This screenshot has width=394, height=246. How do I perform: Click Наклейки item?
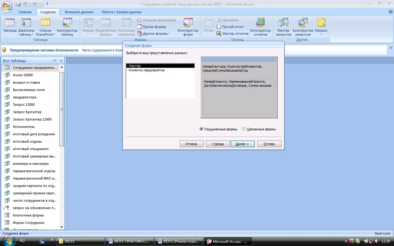[x=227, y=20]
